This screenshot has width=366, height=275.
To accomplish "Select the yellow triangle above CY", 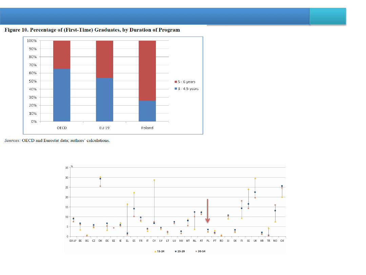I will coord(154,180).
